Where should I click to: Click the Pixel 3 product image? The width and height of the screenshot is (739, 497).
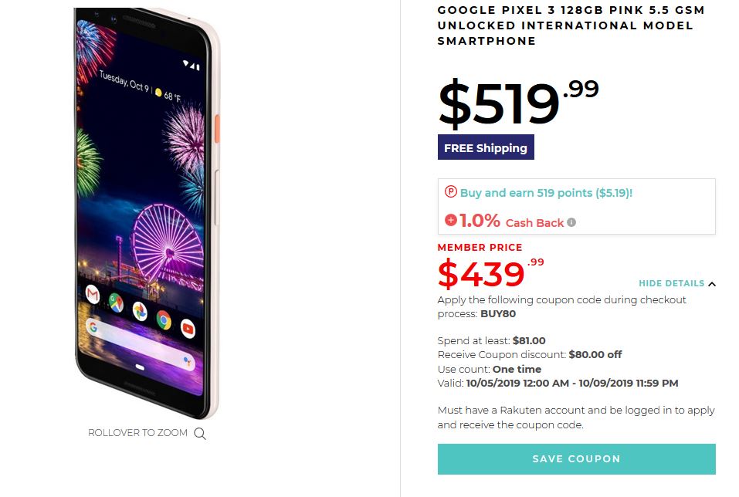click(x=147, y=213)
